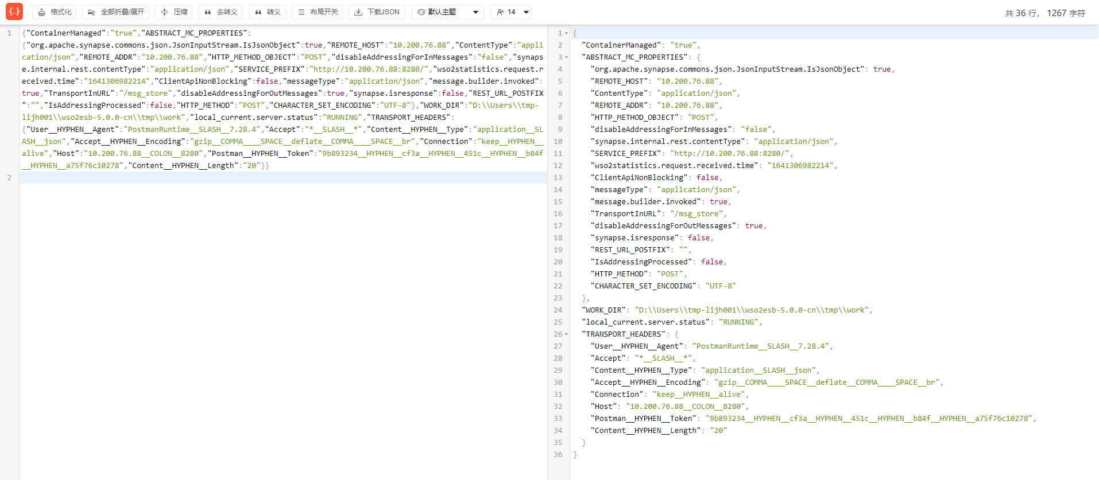The image size is (1099, 480).
Task: Open the font size 14 dropdown
Action: point(511,12)
